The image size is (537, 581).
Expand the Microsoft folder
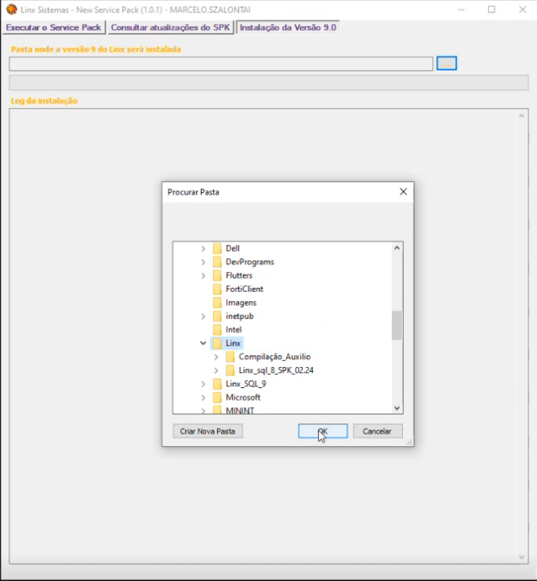pyautogui.click(x=203, y=398)
